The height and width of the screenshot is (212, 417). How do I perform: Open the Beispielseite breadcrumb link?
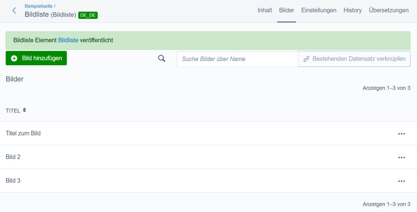tap(39, 6)
